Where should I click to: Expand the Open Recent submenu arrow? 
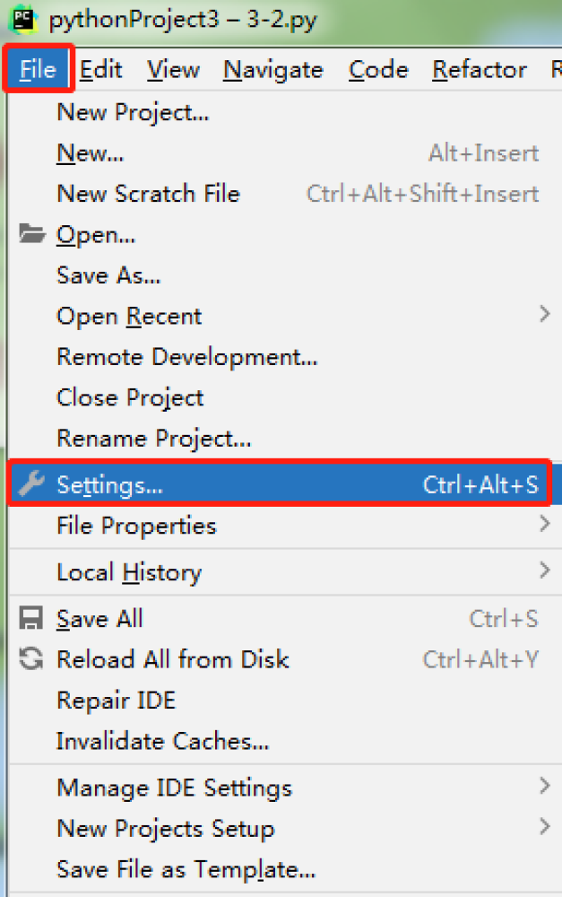(544, 315)
